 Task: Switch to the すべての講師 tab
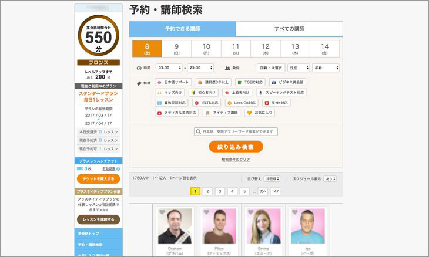(289, 29)
